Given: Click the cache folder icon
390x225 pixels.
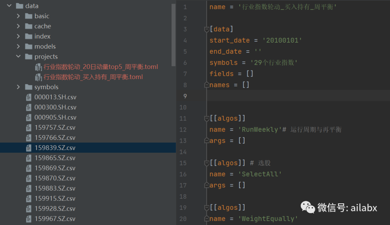Looking at the screenshot, I should 28,26.
